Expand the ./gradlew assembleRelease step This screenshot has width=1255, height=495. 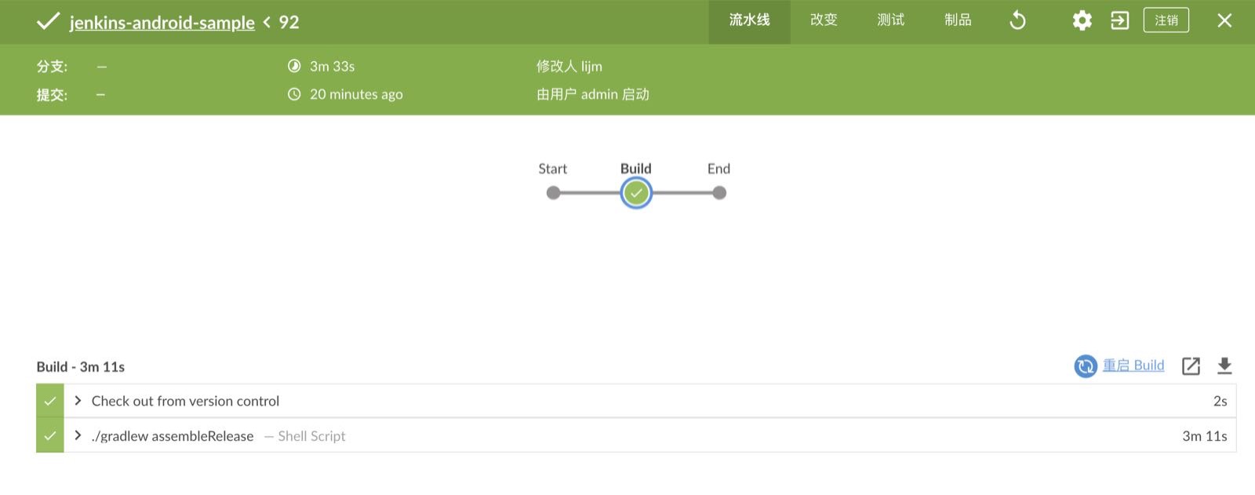coord(78,435)
